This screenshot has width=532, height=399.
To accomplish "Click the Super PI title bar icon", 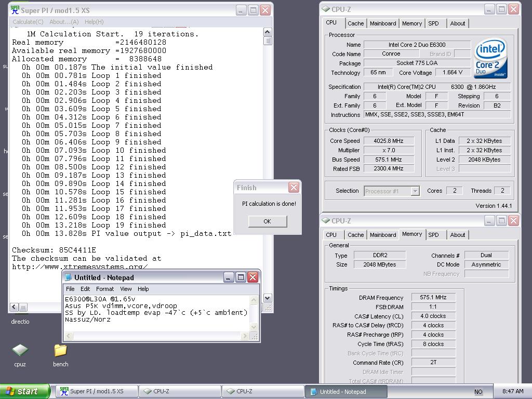I will tap(15, 10).
